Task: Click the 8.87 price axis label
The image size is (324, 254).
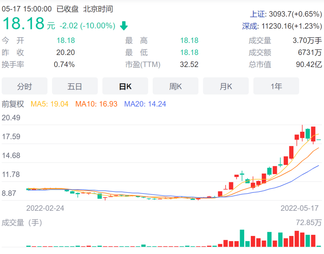Action: (9, 193)
